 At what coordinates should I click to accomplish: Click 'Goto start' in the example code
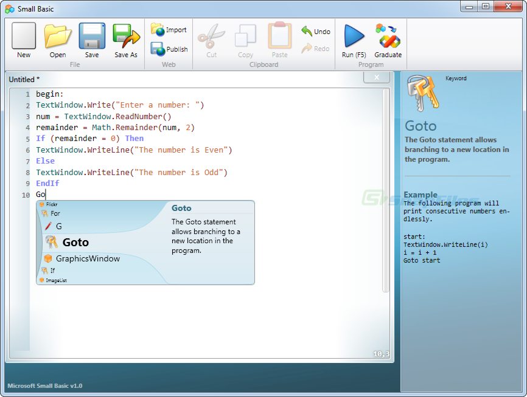coord(422,260)
